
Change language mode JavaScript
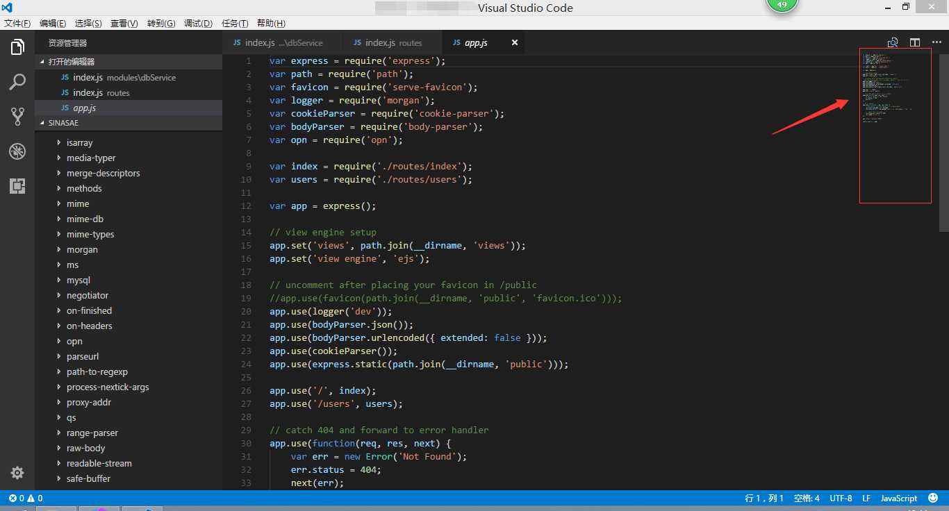(x=899, y=498)
